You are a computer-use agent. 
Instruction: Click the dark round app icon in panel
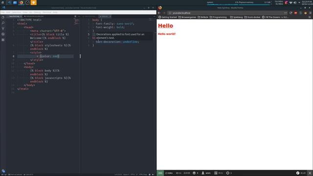tap(27, 2)
